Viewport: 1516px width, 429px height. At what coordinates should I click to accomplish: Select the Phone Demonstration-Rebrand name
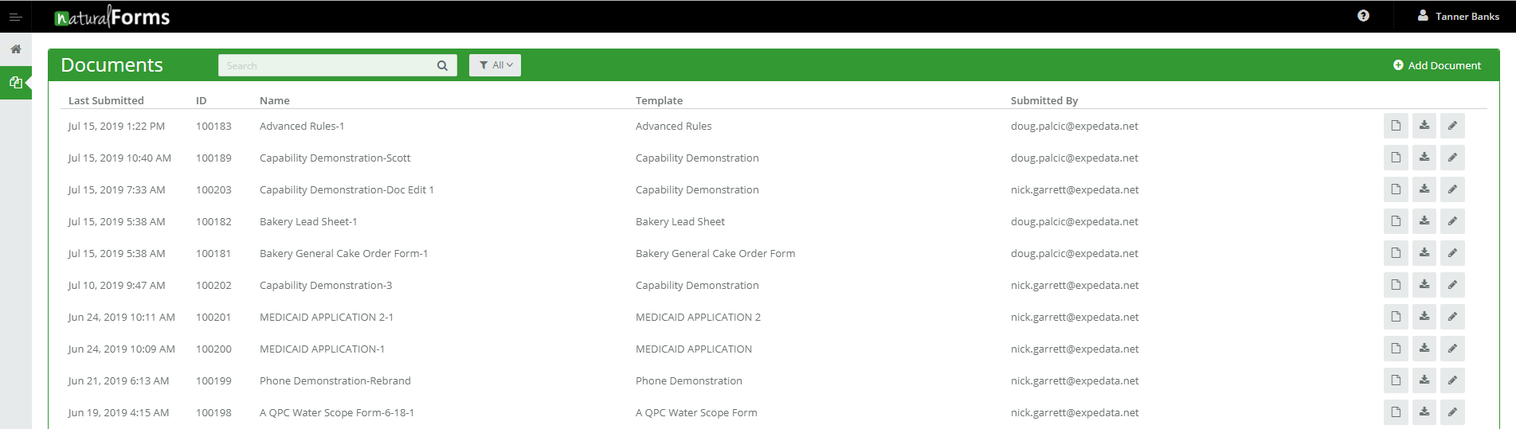335,380
